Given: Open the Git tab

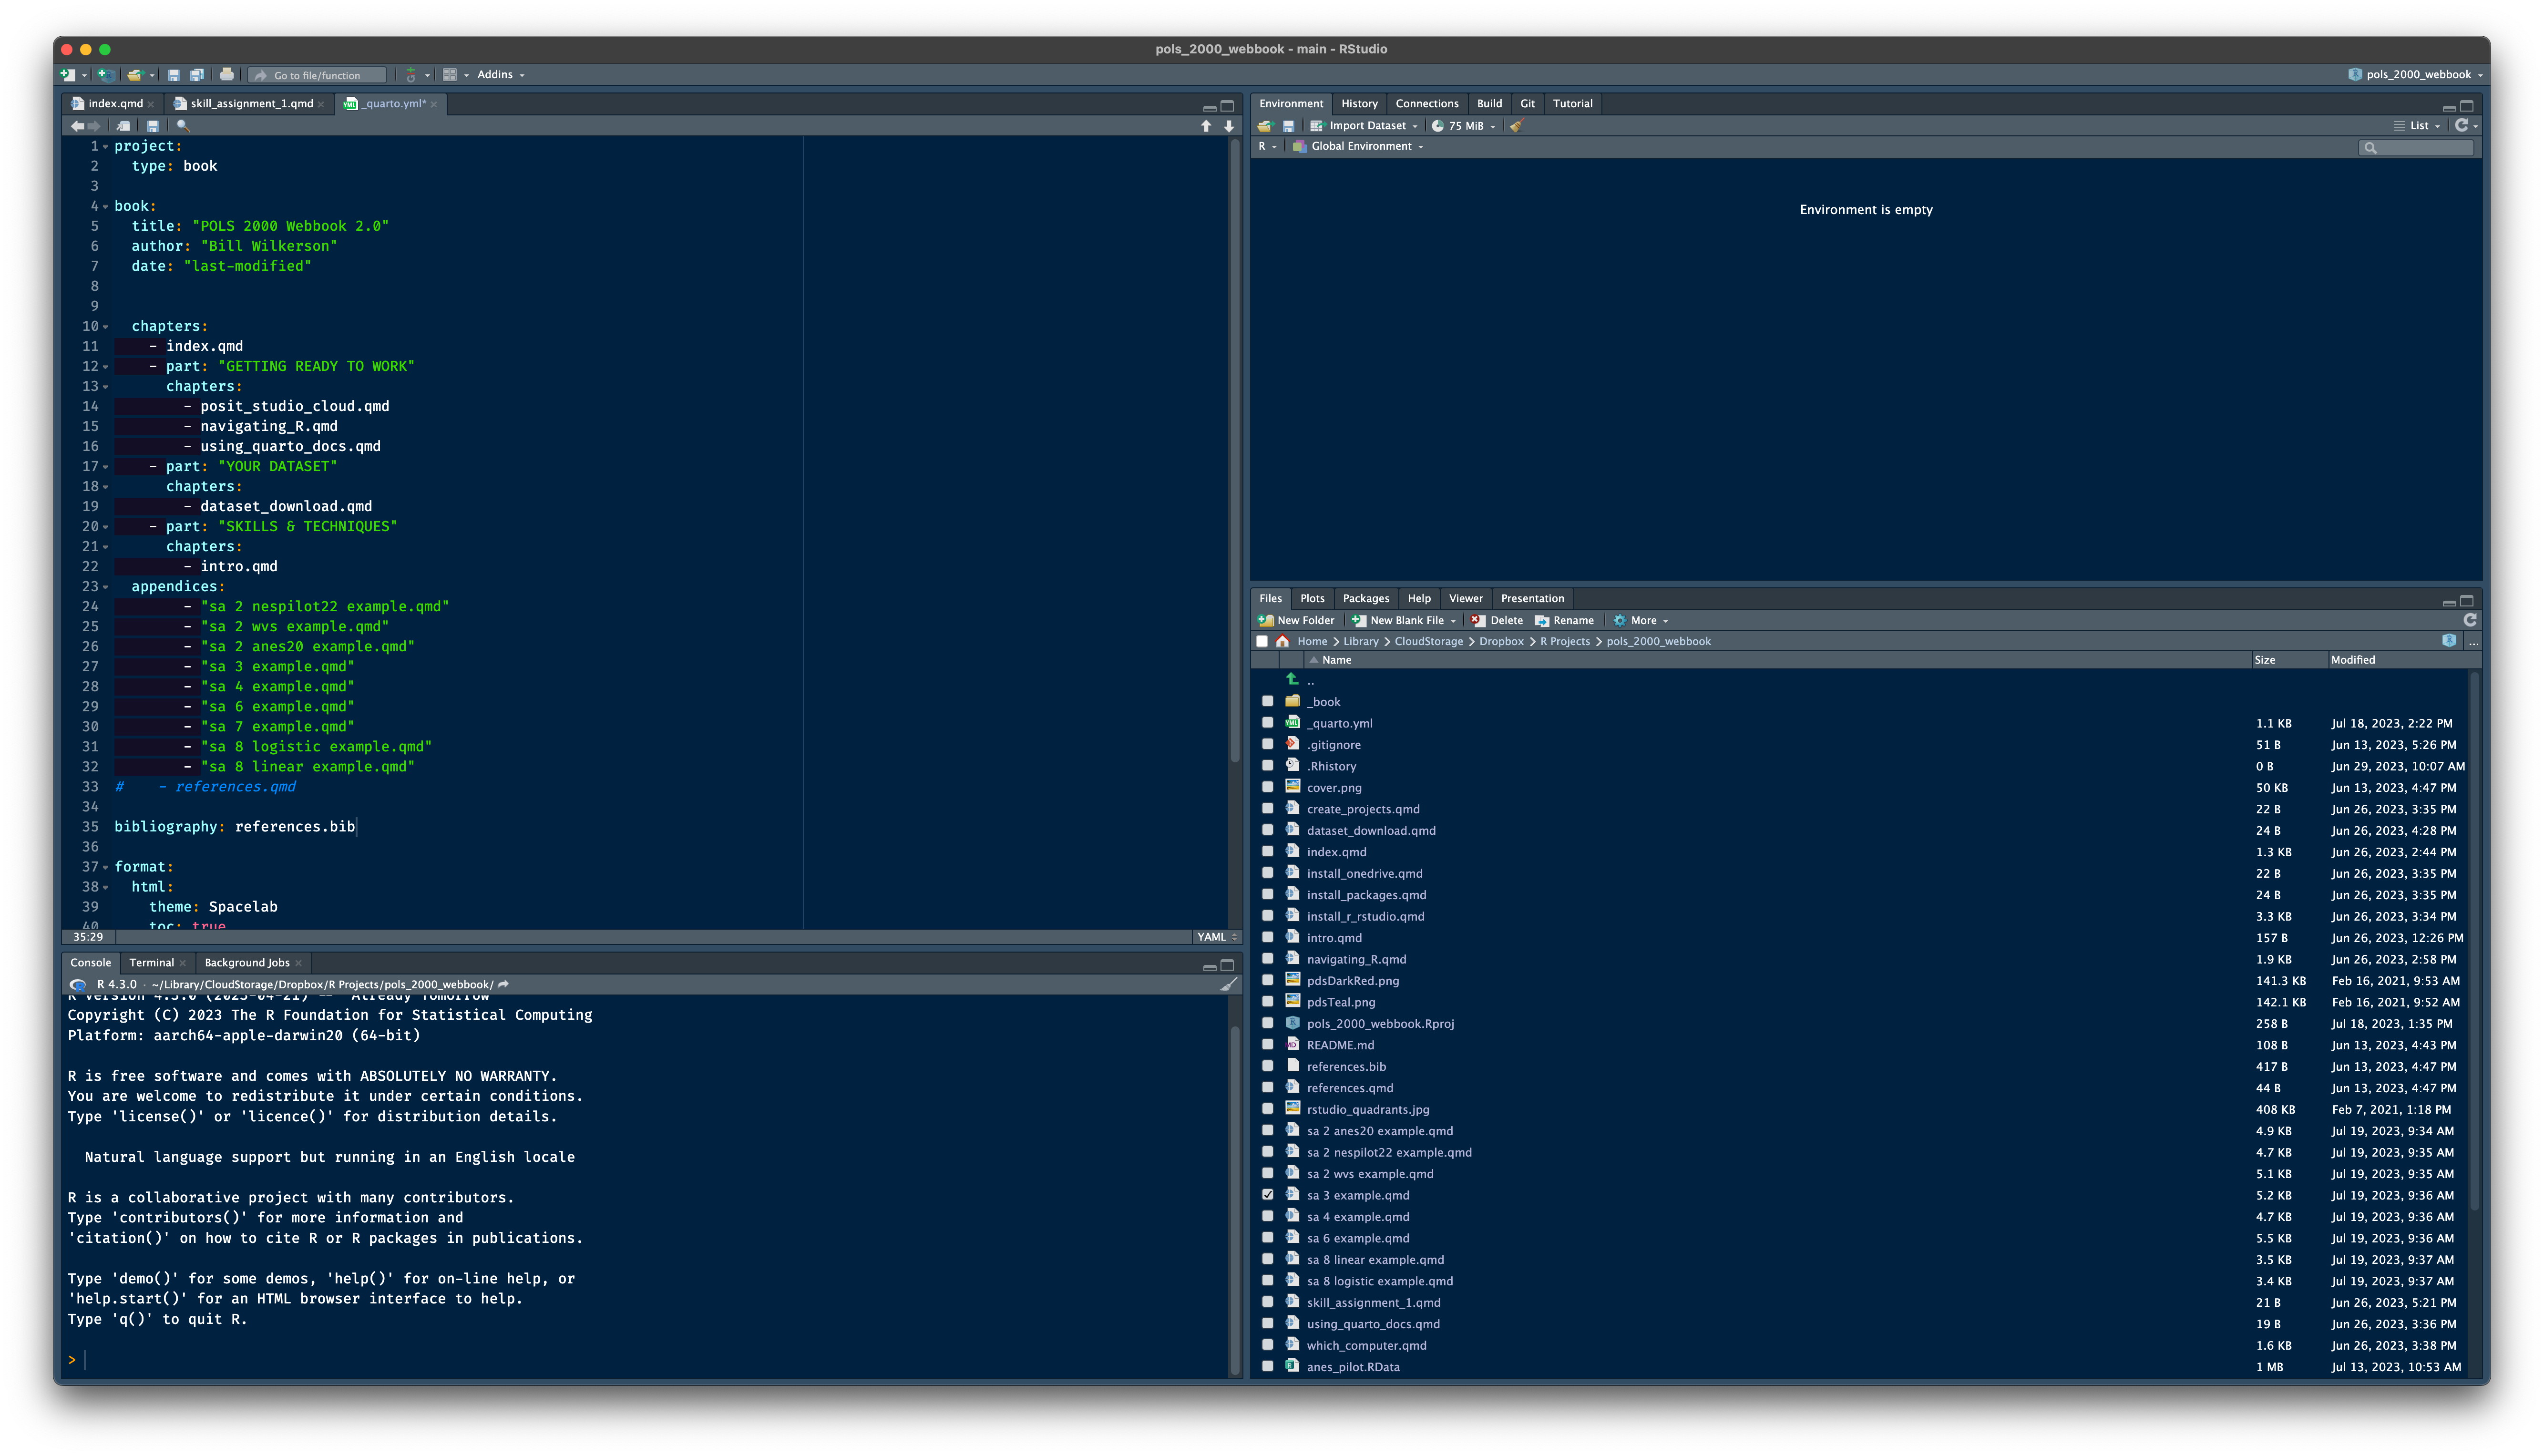Looking at the screenshot, I should [x=1527, y=104].
